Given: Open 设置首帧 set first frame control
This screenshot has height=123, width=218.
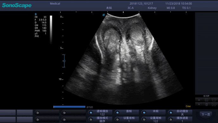Looking at the screenshot, I should click(127, 120).
